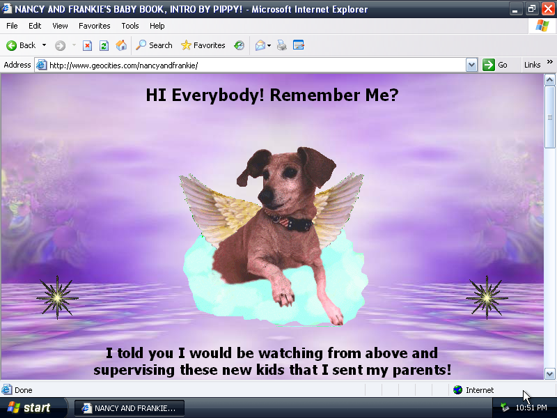Toggle the History pane icon
This screenshot has width=557, height=418.
pos(239,45)
